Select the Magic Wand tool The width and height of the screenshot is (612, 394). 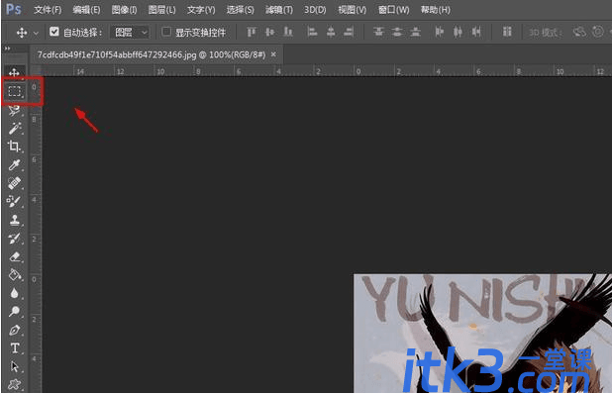click(15, 129)
